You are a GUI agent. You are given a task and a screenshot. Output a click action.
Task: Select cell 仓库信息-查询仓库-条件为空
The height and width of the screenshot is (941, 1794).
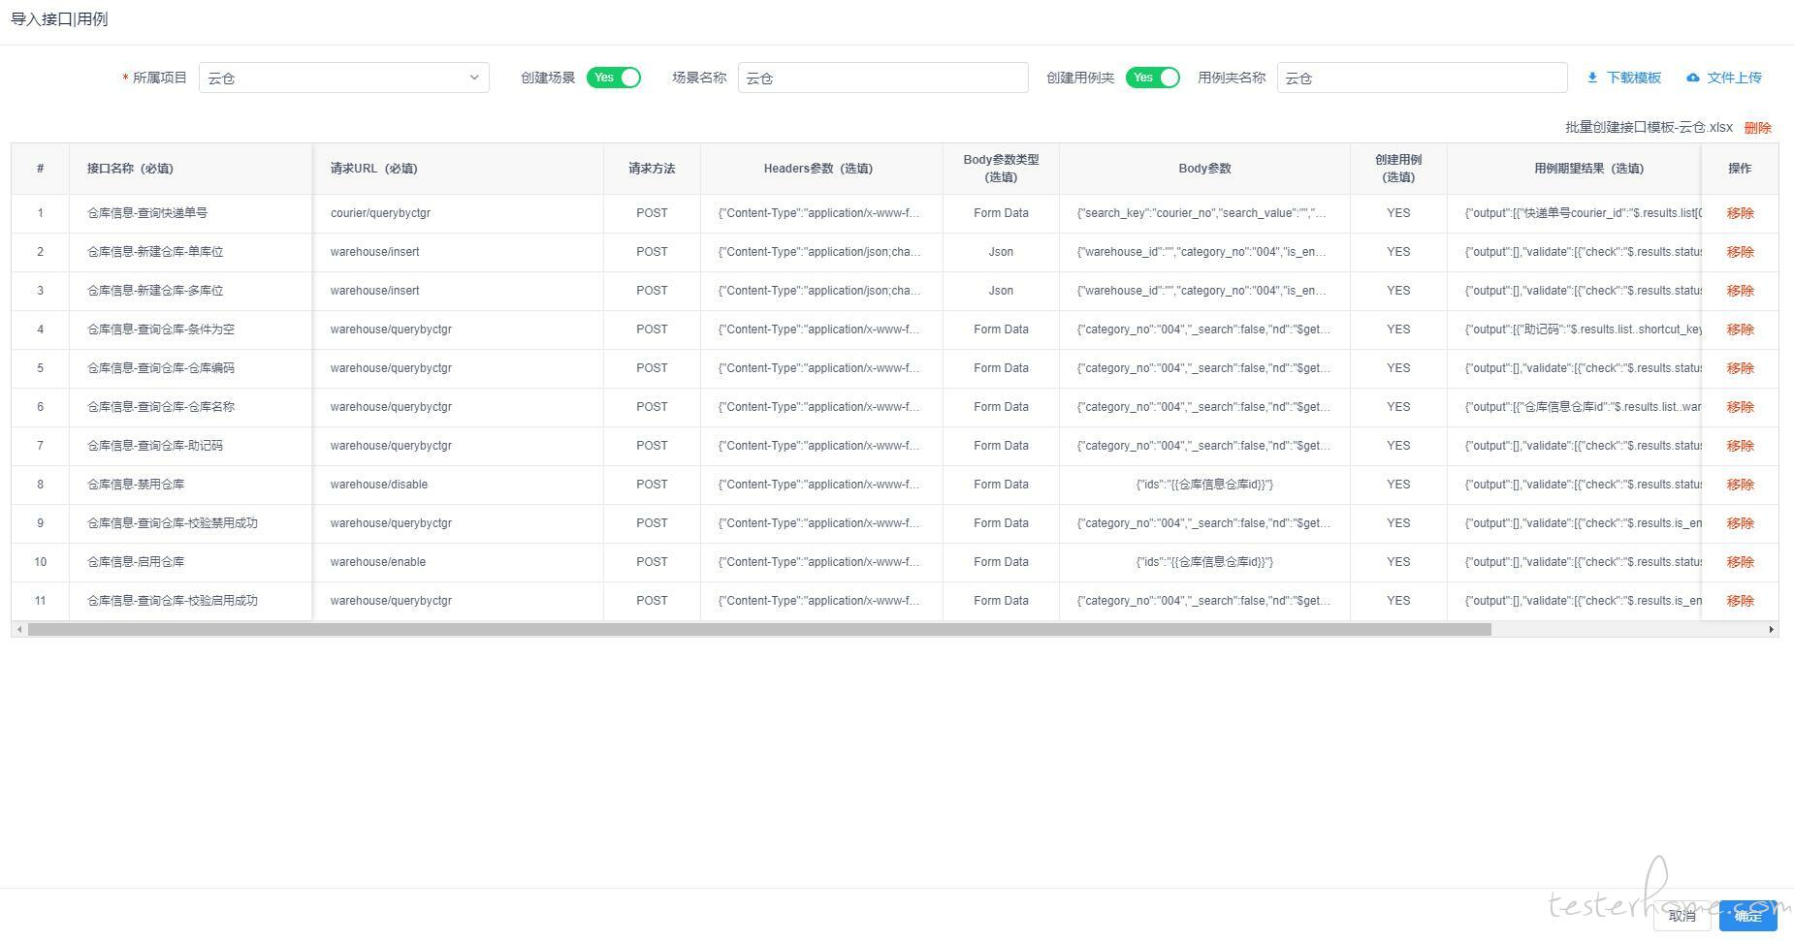click(191, 329)
